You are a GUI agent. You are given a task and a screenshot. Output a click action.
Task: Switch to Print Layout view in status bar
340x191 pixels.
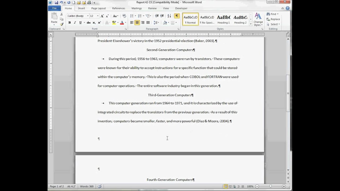(x=226, y=186)
